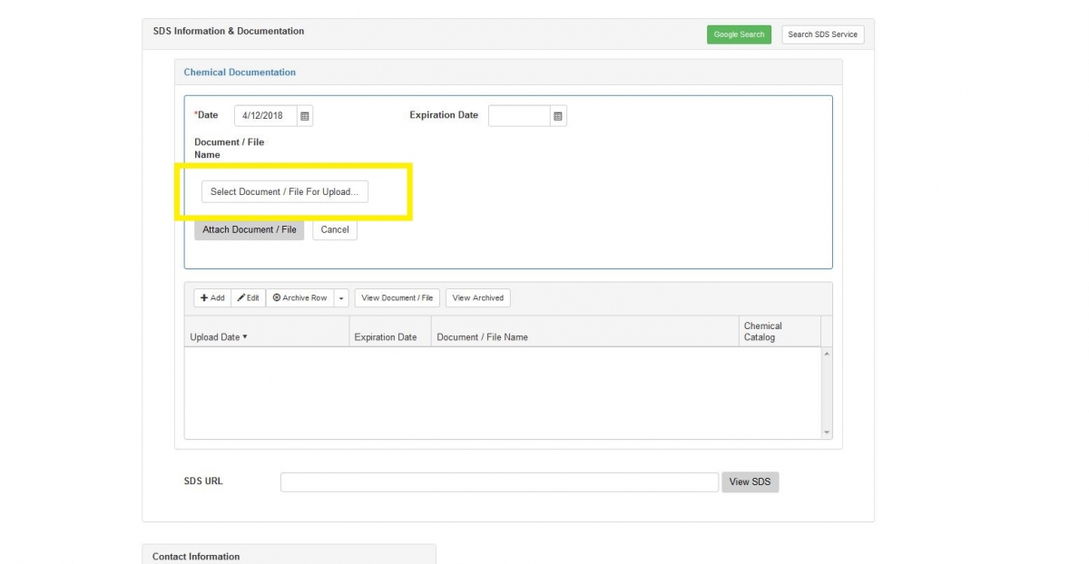Viewport: 1089px width, 564px height.
Task: Click the View SDS button
Action: 750,481
